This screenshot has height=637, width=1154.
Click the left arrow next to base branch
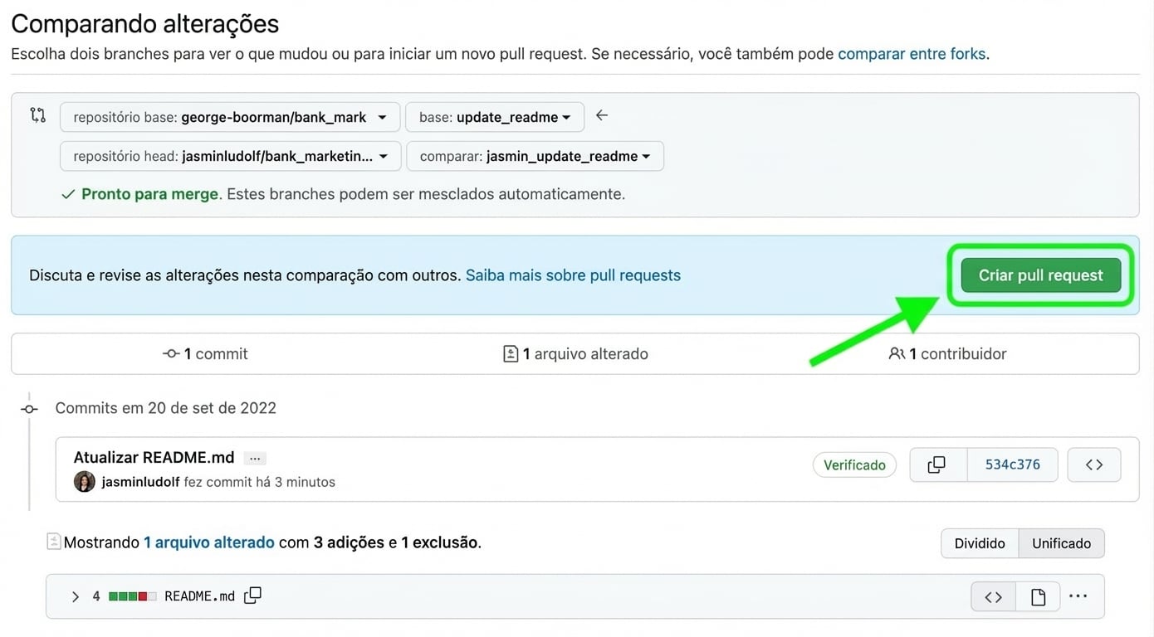point(602,115)
